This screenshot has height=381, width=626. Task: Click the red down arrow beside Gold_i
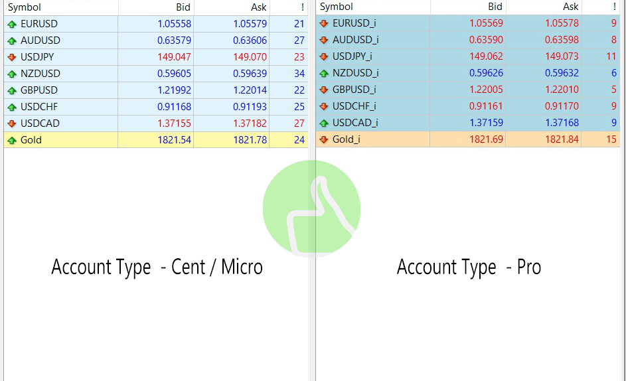pos(324,139)
